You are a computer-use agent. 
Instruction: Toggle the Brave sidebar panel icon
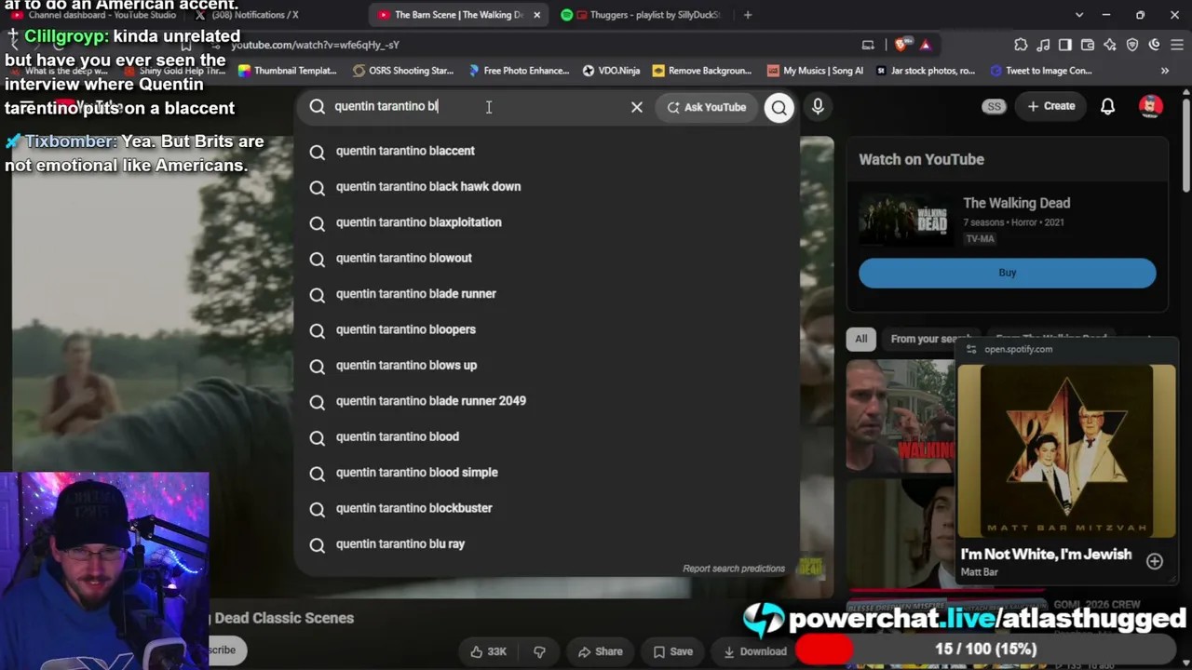1065,45
